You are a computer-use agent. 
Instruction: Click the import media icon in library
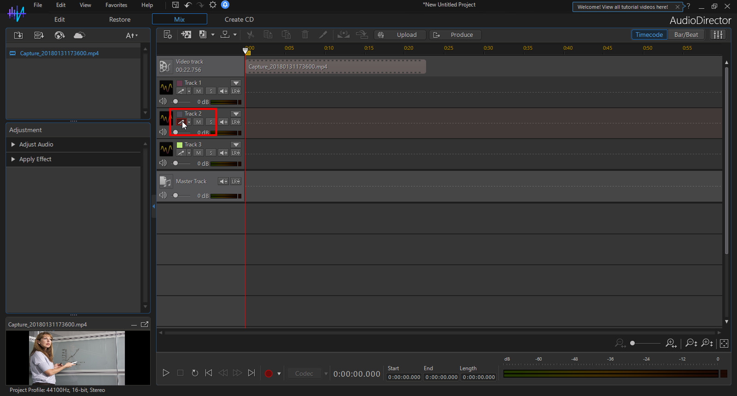[x=18, y=35]
